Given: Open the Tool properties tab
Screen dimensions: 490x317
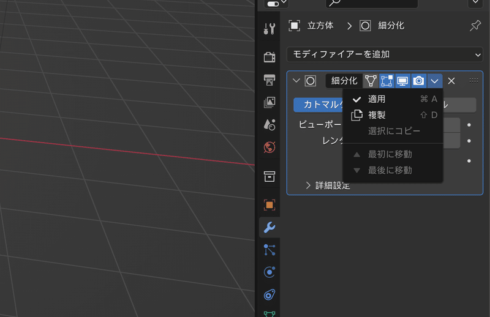Looking at the screenshot, I should [x=269, y=29].
